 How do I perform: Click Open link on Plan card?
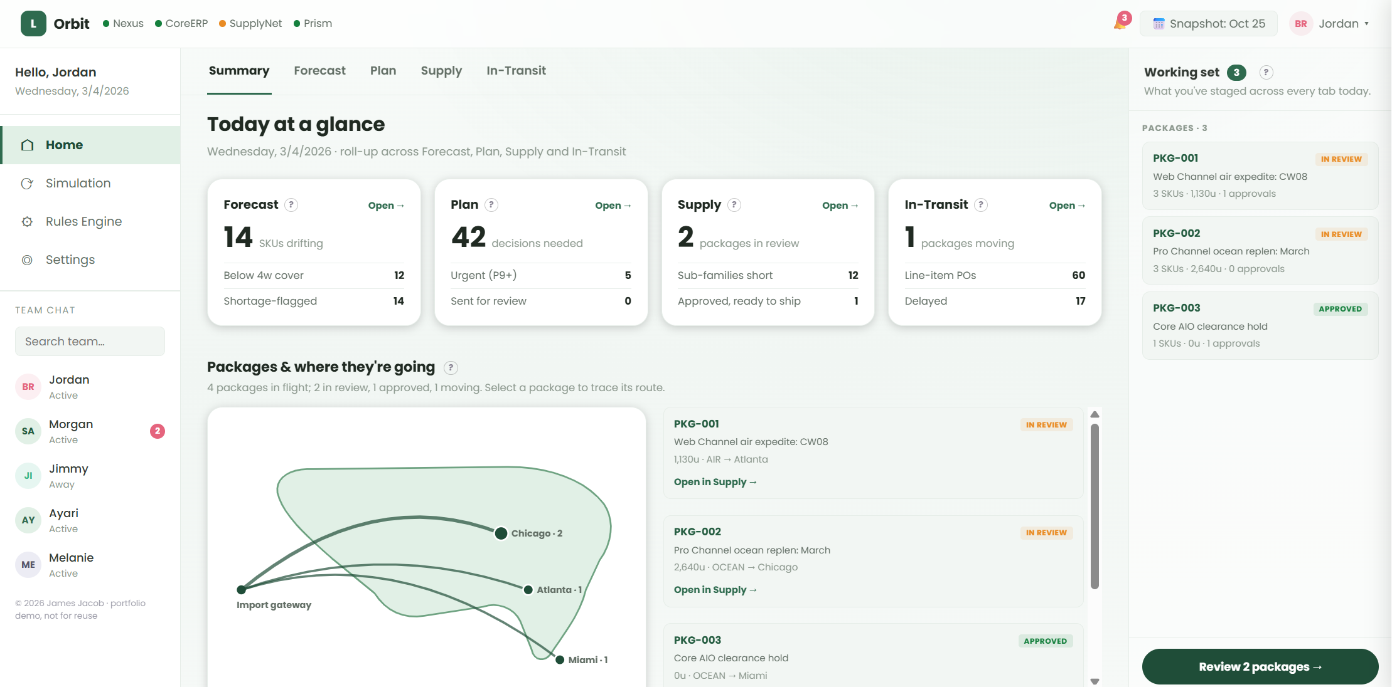(613, 206)
